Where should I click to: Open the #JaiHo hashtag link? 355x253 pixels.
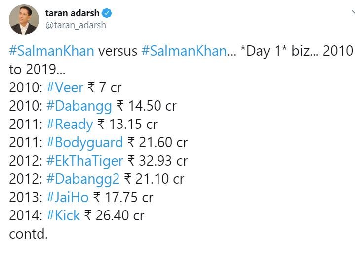(x=68, y=197)
